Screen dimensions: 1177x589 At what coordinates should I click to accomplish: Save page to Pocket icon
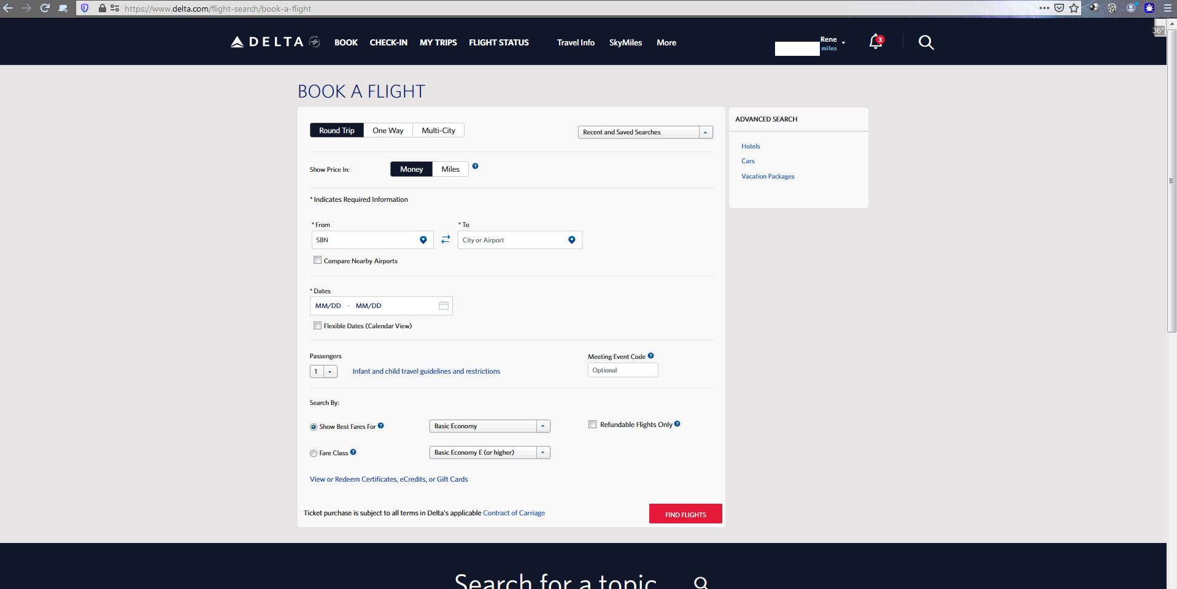(1059, 8)
